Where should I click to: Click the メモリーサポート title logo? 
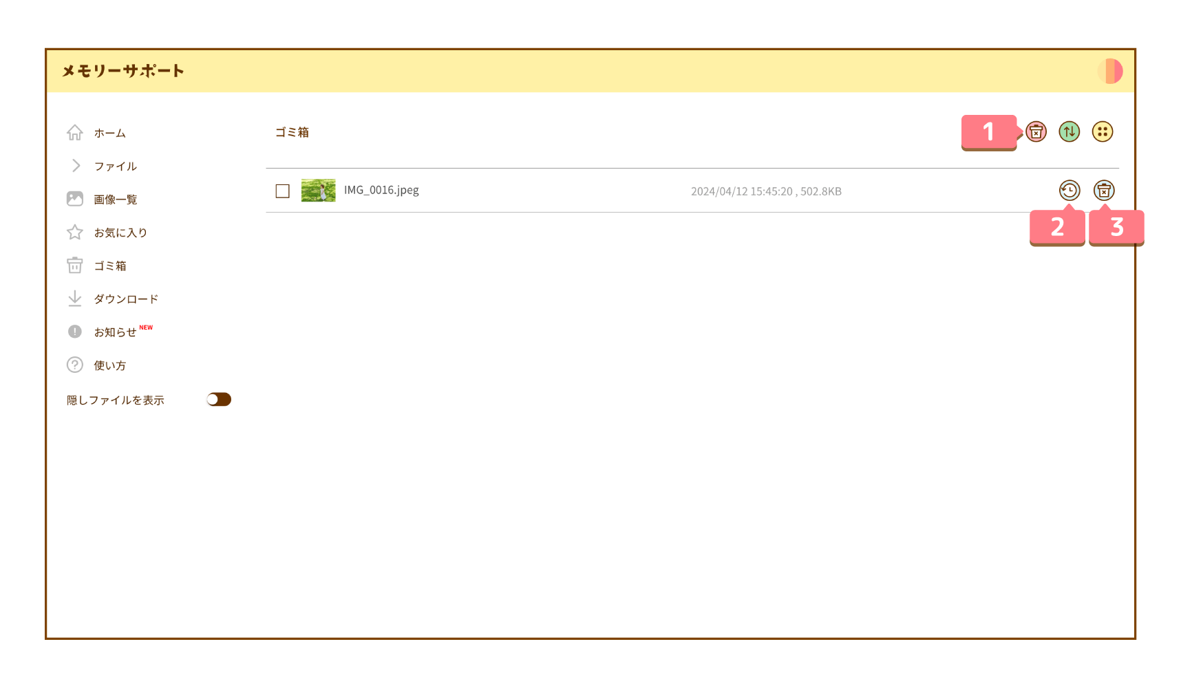point(123,71)
